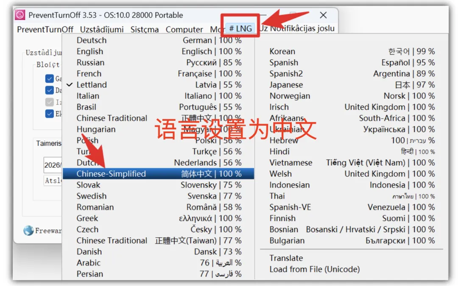Select Welsh language entry
This screenshot has width=458, height=286.
coord(352,174)
